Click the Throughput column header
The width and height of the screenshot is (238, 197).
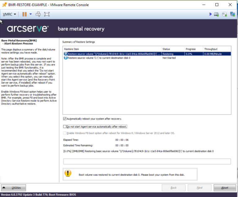point(217,49)
